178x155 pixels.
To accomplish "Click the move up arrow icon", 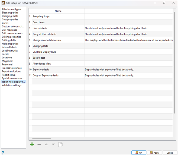I will click(x=46, y=144).
